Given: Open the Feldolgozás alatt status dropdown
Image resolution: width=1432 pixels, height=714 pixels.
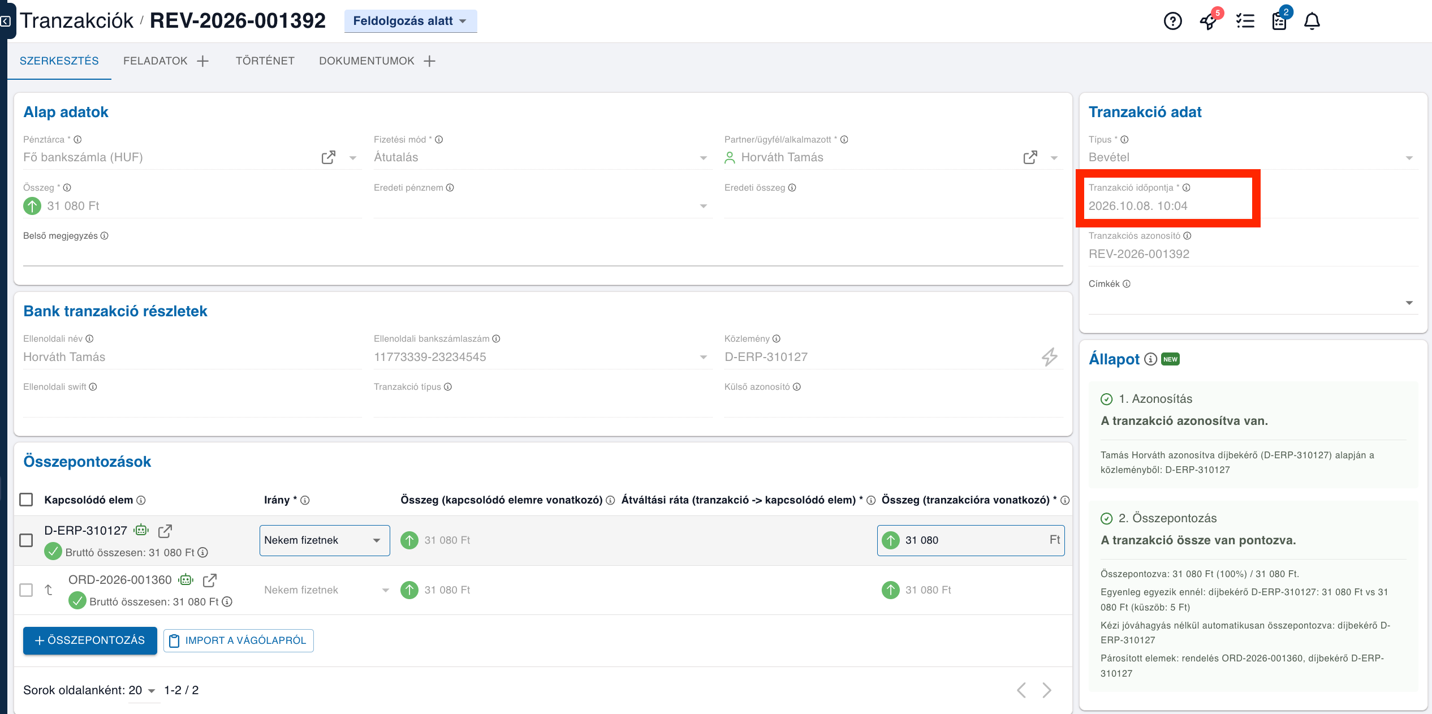Looking at the screenshot, I should point(410,21).
